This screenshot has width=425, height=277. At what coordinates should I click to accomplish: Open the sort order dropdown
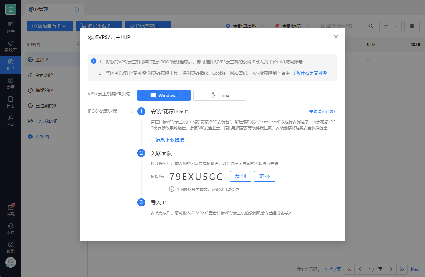click(x=390, y=26)
